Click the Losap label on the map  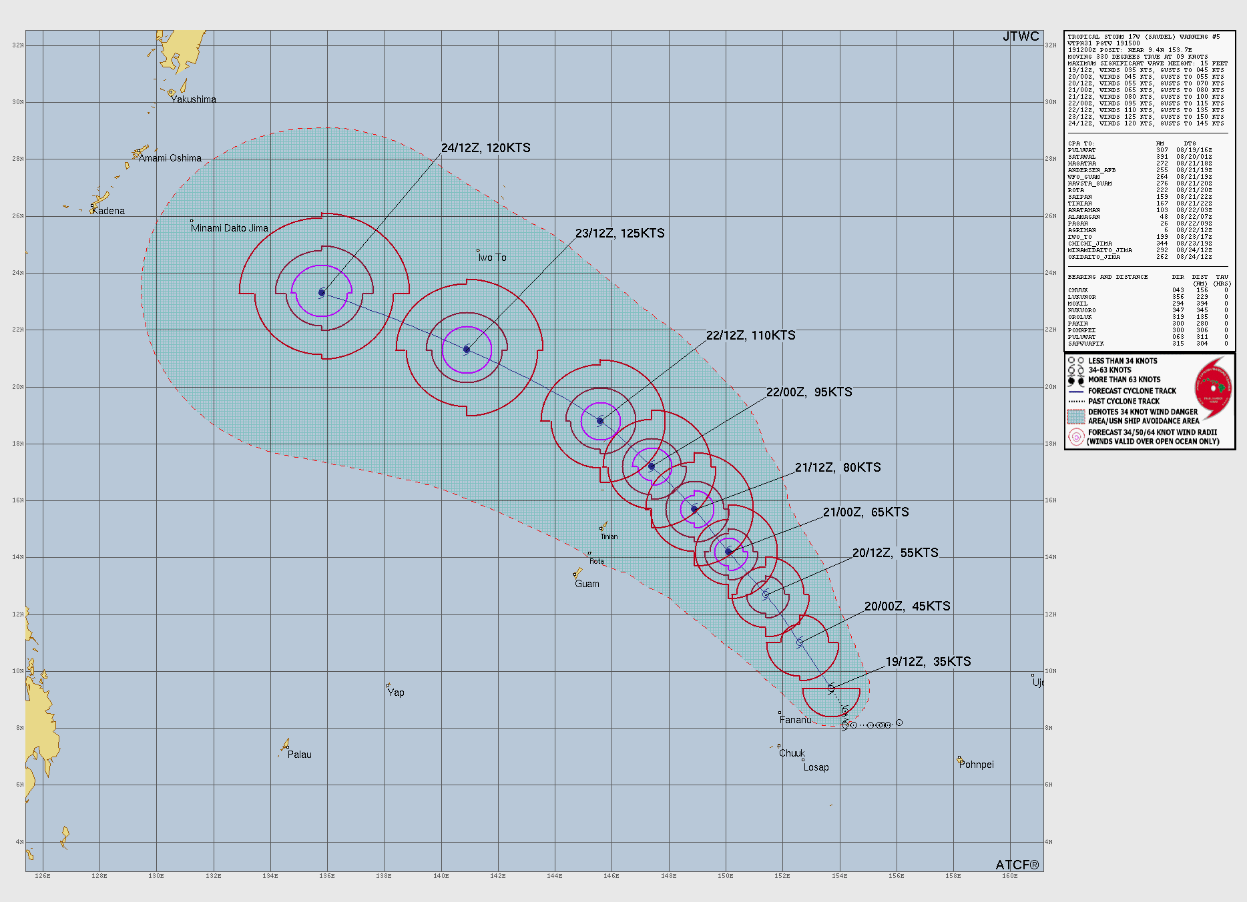[816, 767]
